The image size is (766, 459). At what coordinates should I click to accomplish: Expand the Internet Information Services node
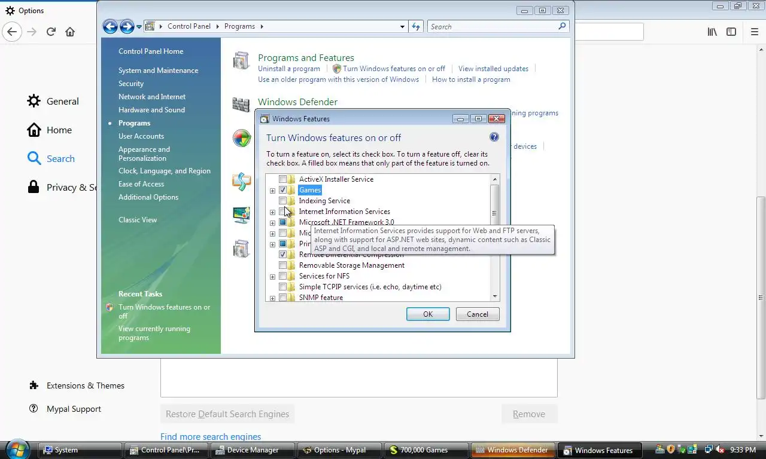coord(272,212)
